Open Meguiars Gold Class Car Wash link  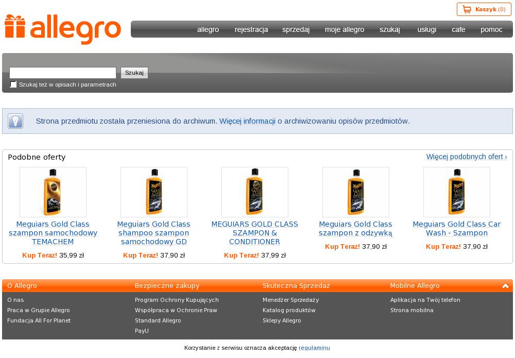[456, 229]
